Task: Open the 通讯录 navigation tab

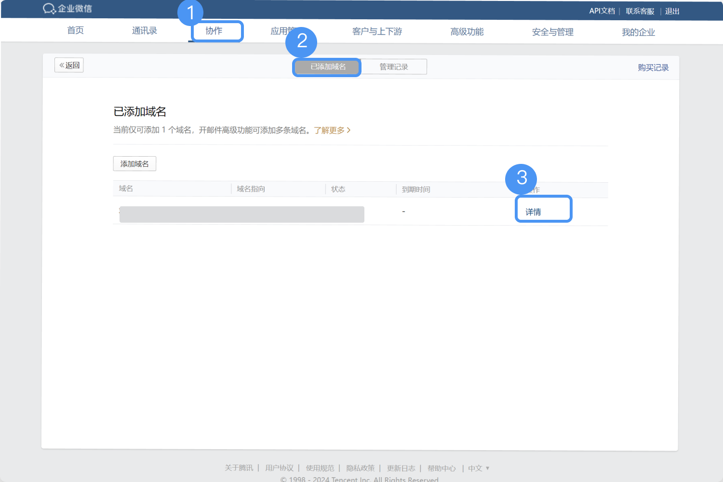Action: tap(145, 31)
